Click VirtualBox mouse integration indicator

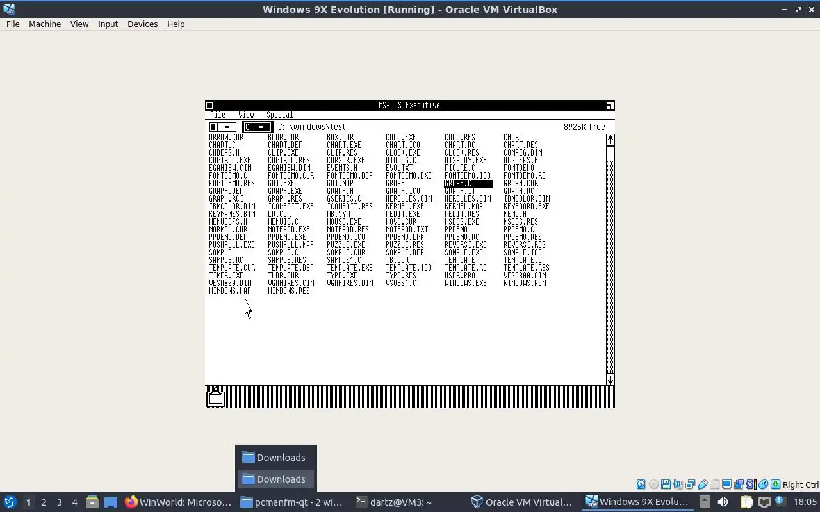pos(763,484)
